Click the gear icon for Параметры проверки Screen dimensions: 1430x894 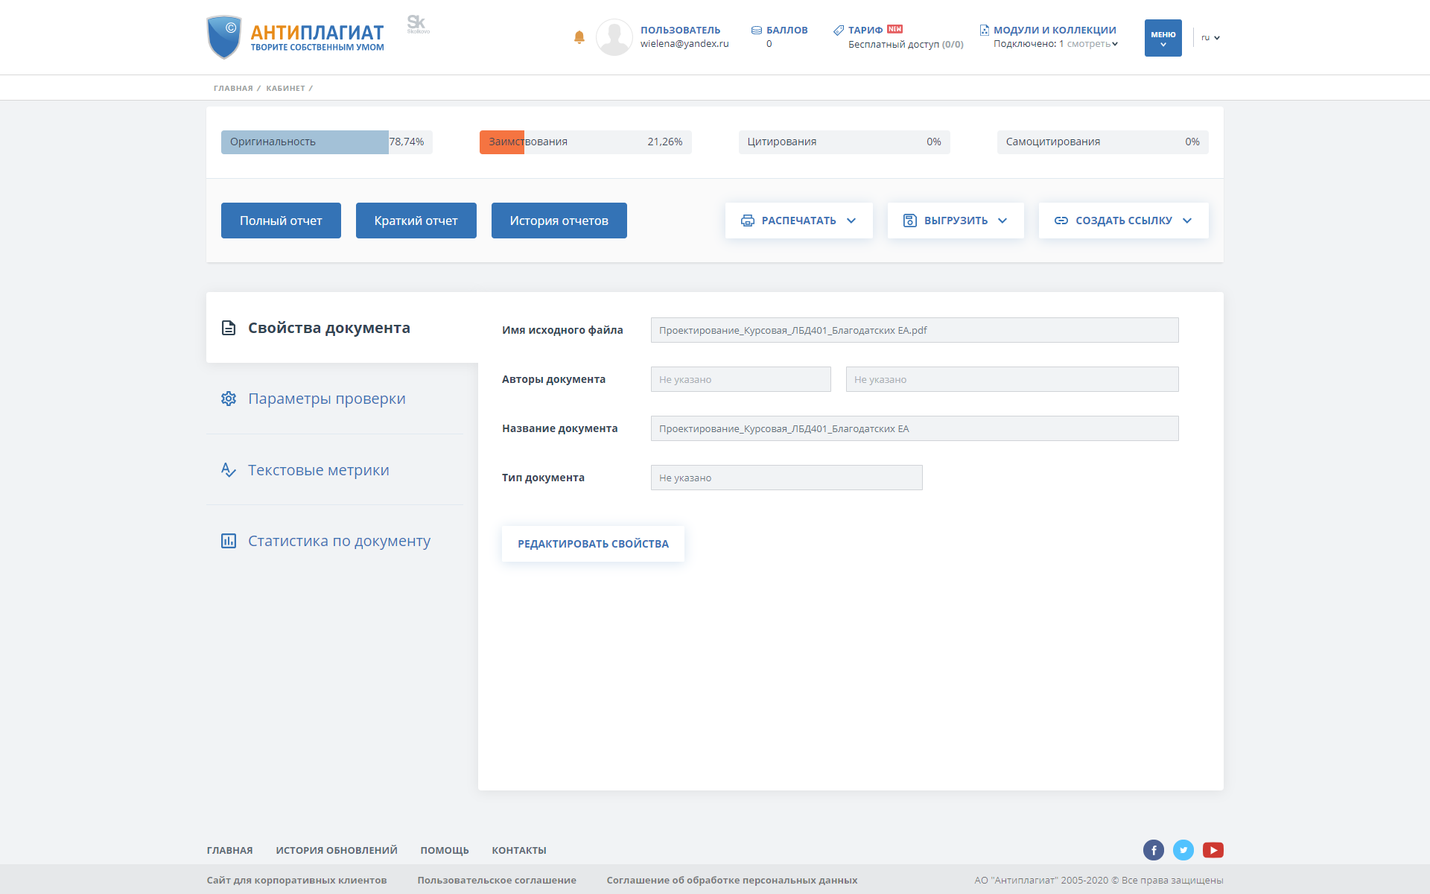click(229, 399)
